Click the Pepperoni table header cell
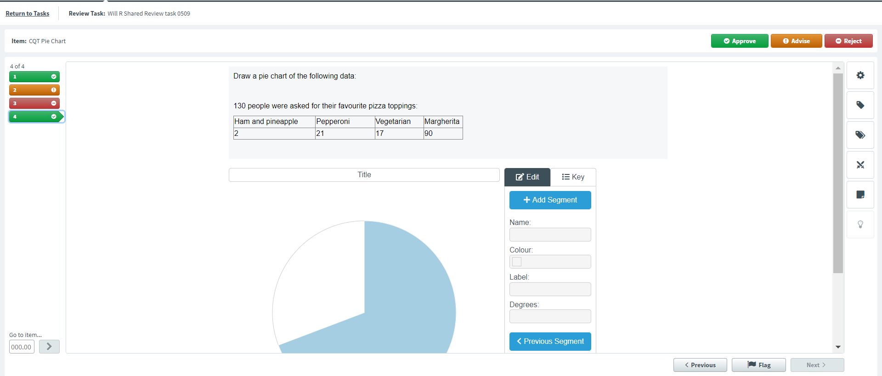The image size is (882, 376). tap(345, 122)
